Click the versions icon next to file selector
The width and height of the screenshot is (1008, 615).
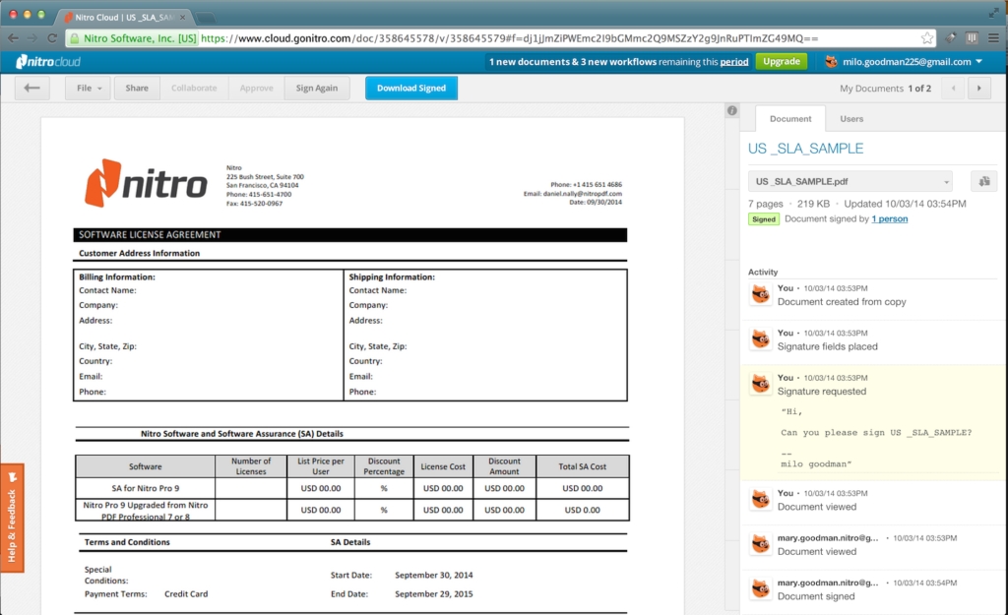983,181
